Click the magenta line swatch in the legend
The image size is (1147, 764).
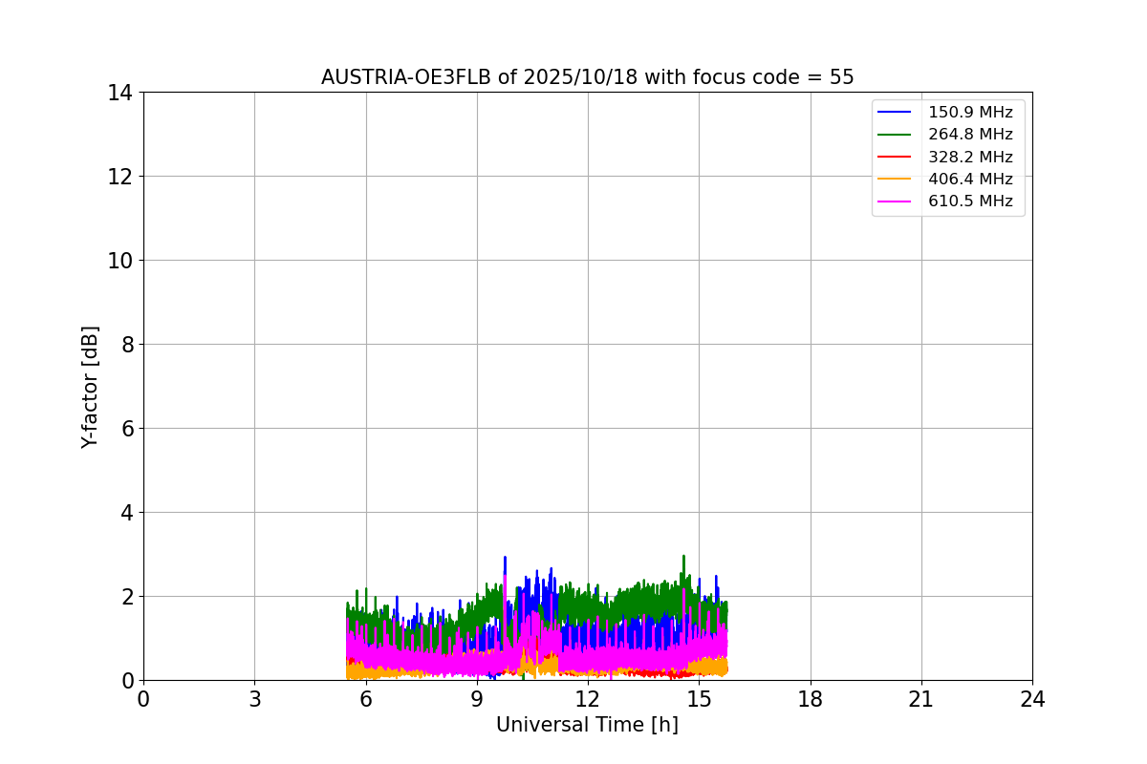click(x=895, y=202)
